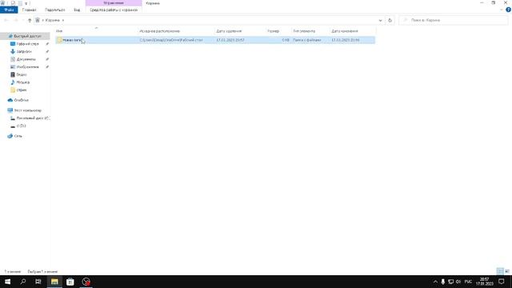Expand the chevron after Корзина breadcrumb
This screenshot has width=512, height=288.
pyautogui.click(x=63, y=20)
